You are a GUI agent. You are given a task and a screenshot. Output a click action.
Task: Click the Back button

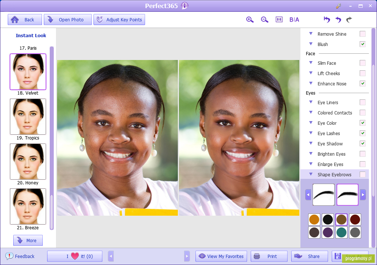[x=25, y=20]
